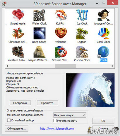Screen dimensions: 120x136
Task: Click the app icon in the title bar
Action: [4, 4]
